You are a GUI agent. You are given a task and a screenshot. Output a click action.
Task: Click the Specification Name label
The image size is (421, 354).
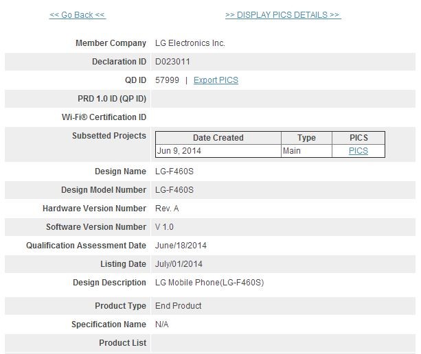tap(109, 324)
